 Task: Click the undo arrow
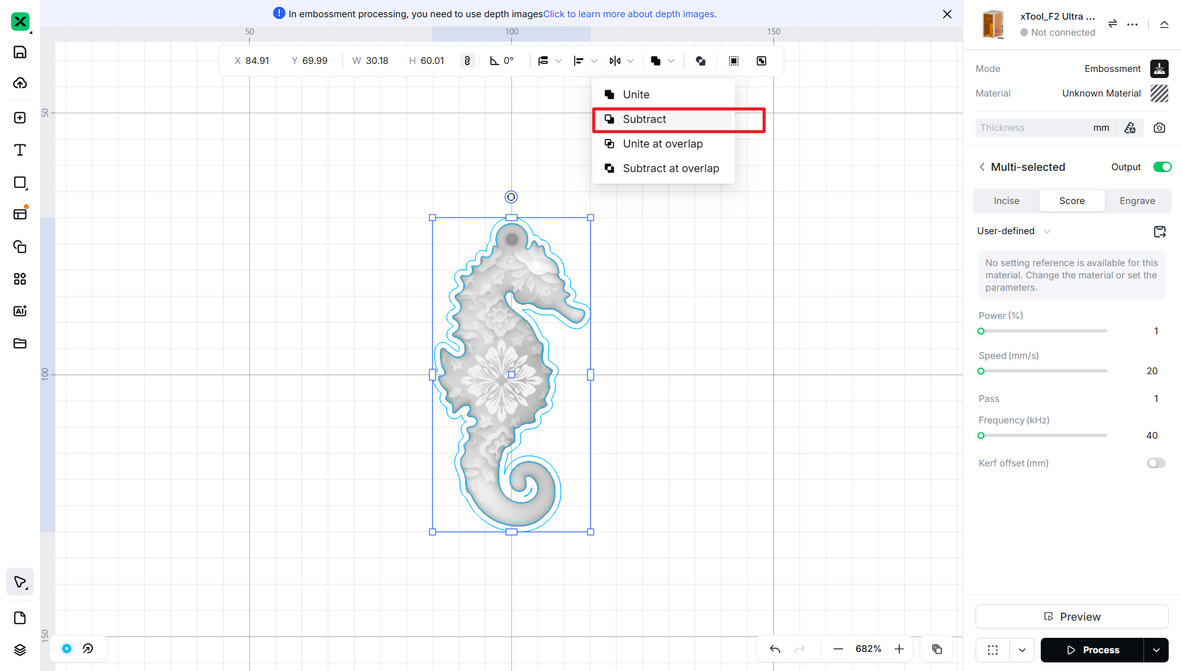(775, 649)
